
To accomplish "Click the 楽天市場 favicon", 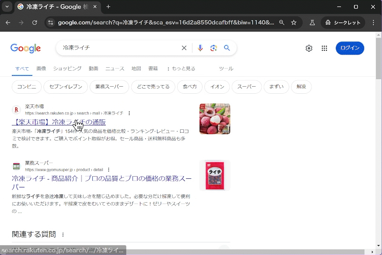I will [x=16, y=110].
